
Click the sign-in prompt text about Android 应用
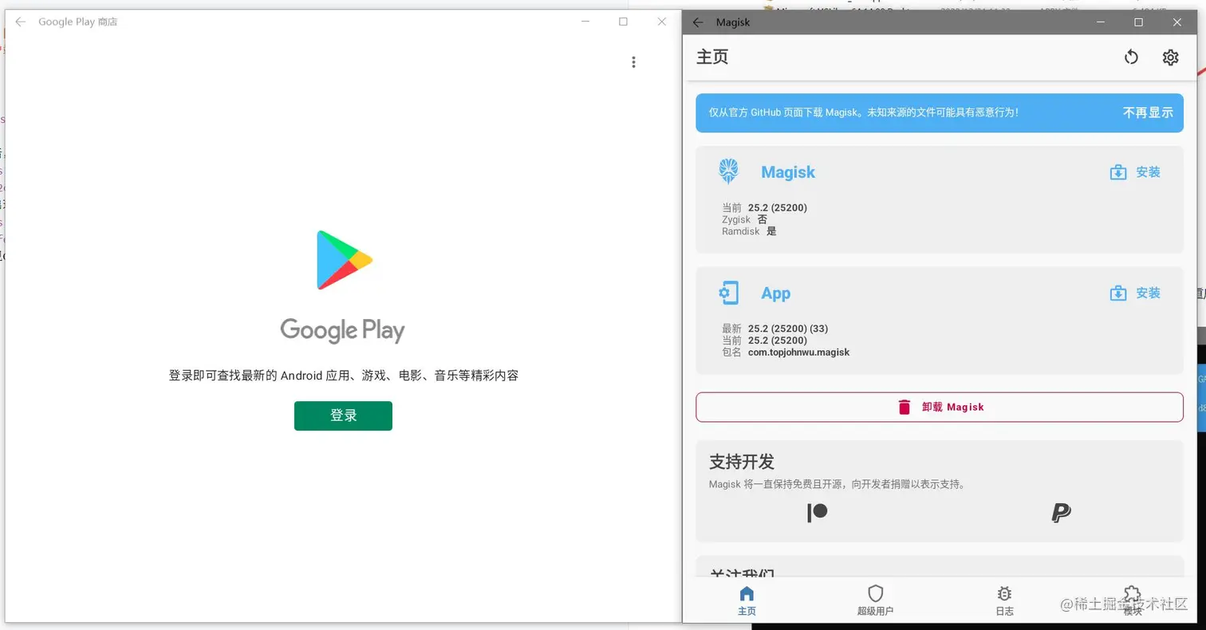pyautogui.click(x=344, y=375)
